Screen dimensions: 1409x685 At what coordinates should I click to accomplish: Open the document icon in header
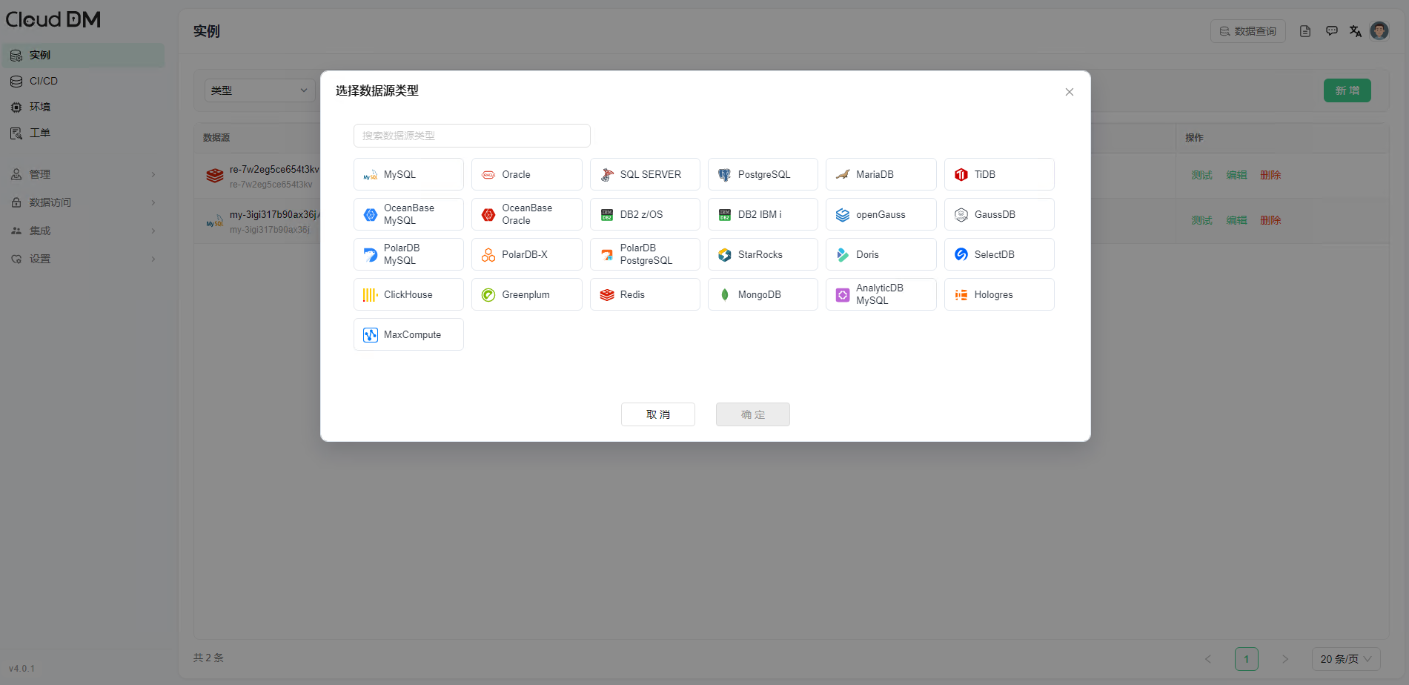click(1305, 31)
